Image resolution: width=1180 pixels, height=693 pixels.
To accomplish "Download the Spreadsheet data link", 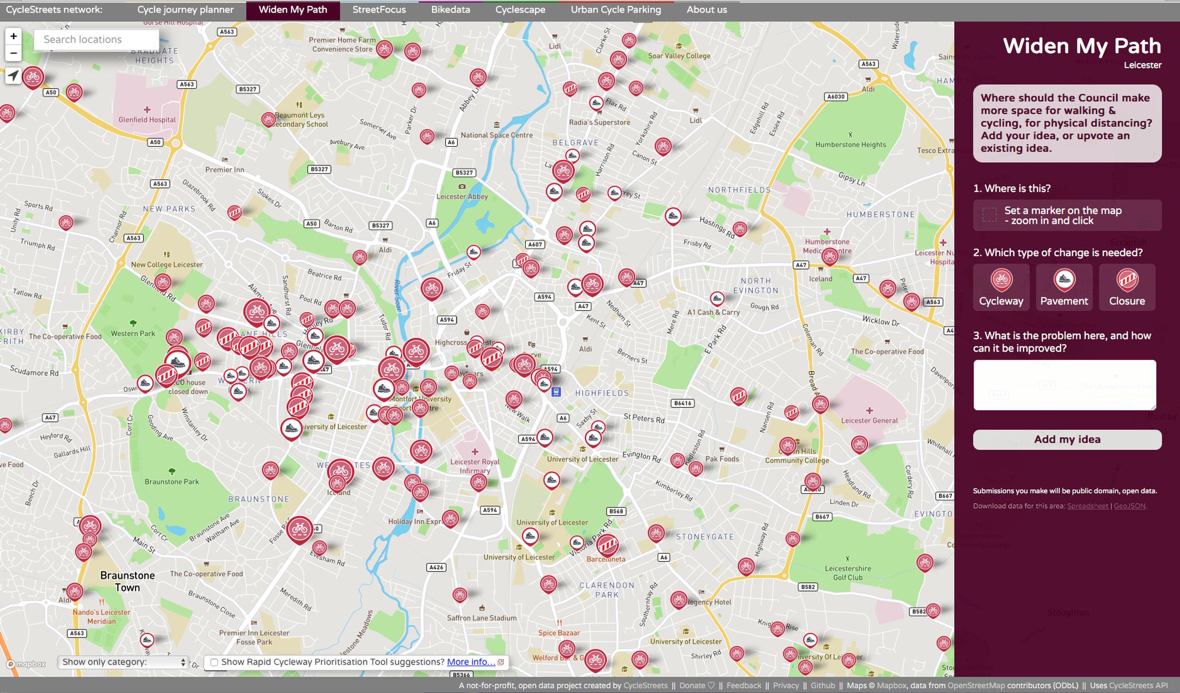I will [x=1087, y=506].
